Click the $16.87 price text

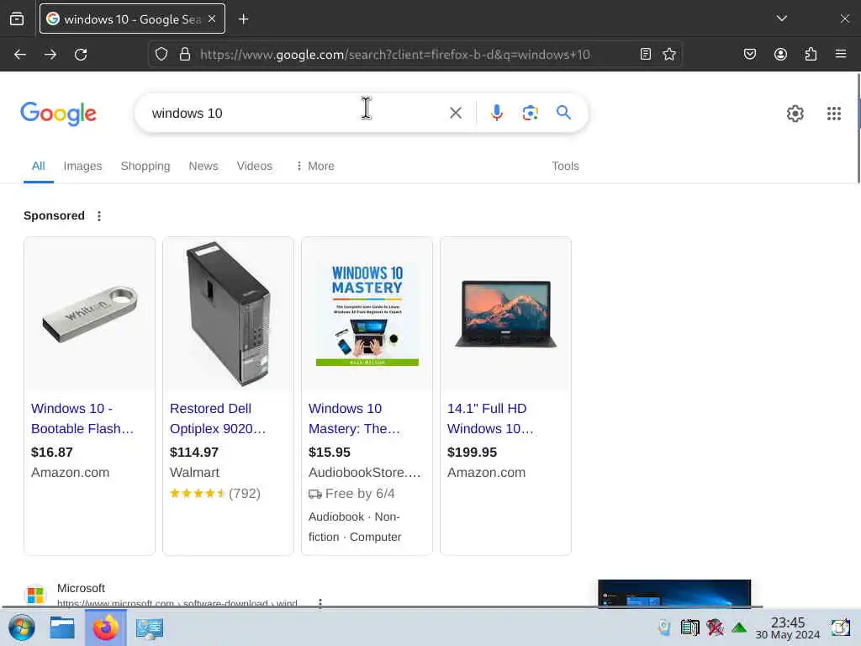[x=52, y=452]
